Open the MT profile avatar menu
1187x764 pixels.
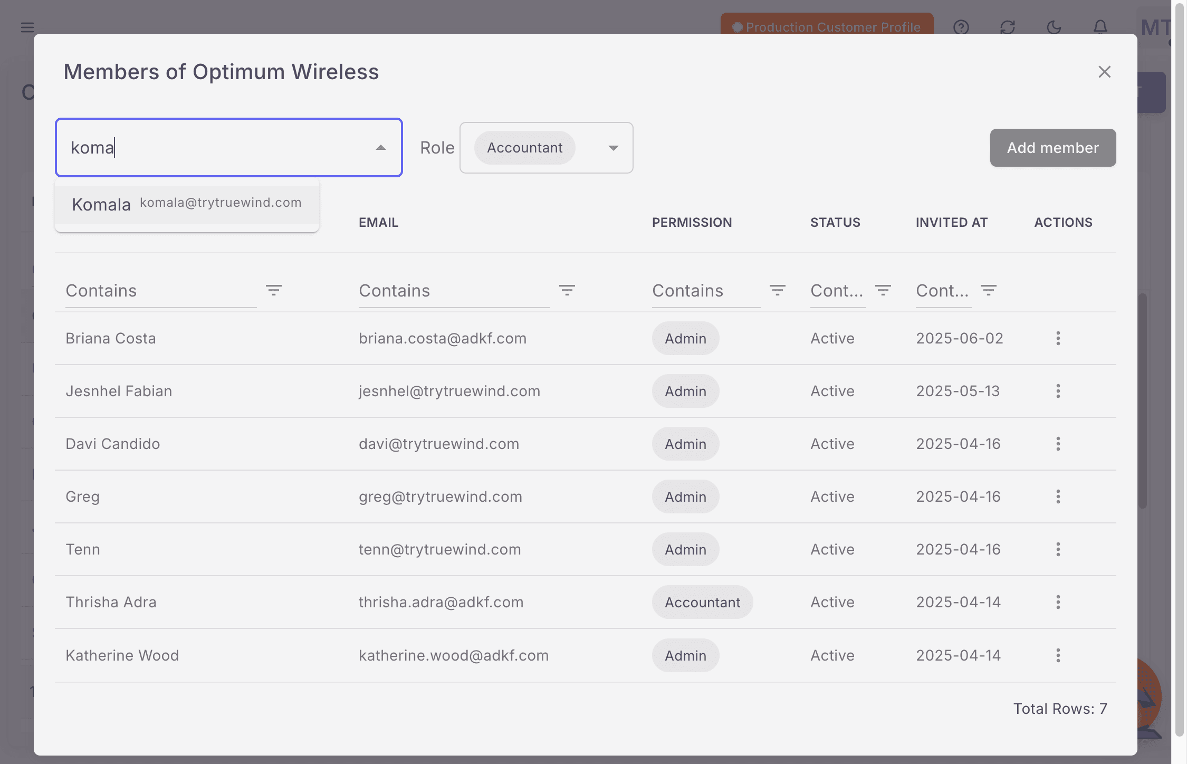(1155, 27)
